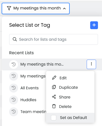Click the chevron arrow on the filter button
This screenshot has height=126, width=102.
pyautogui.click(x=64, y=9)
